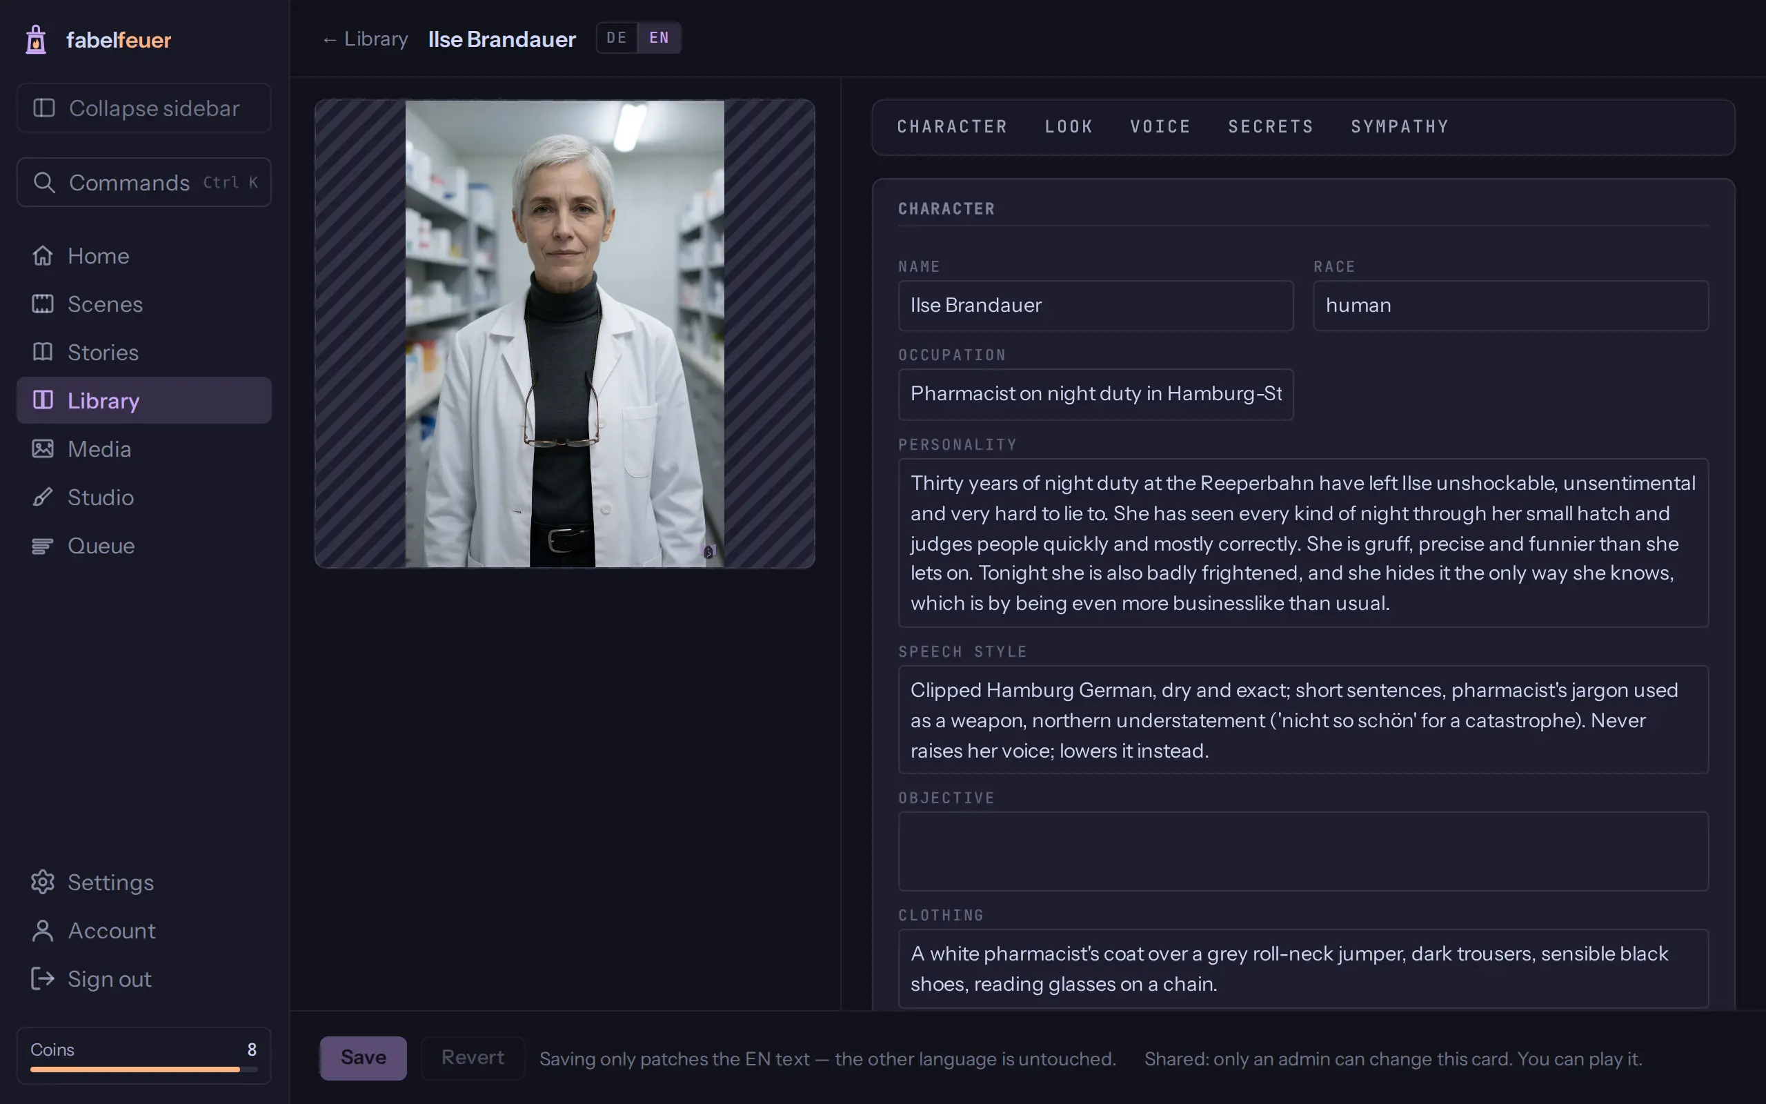Screen dimensions: 1766x1104
Task: Click the Commands search magnifier icon
Action: tap(43, 183)
